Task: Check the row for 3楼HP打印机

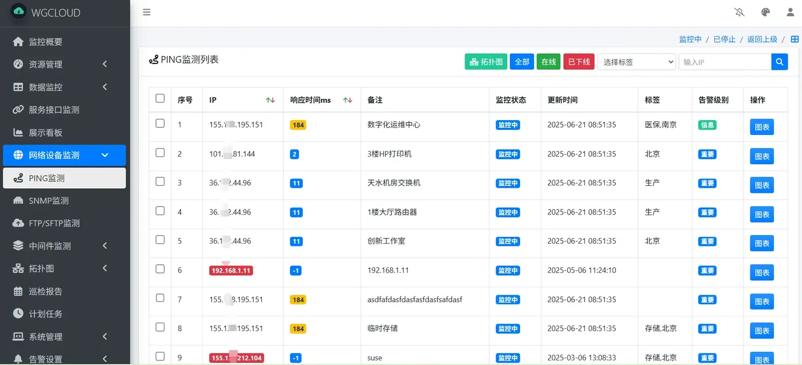Action: (x=160, y=152)
